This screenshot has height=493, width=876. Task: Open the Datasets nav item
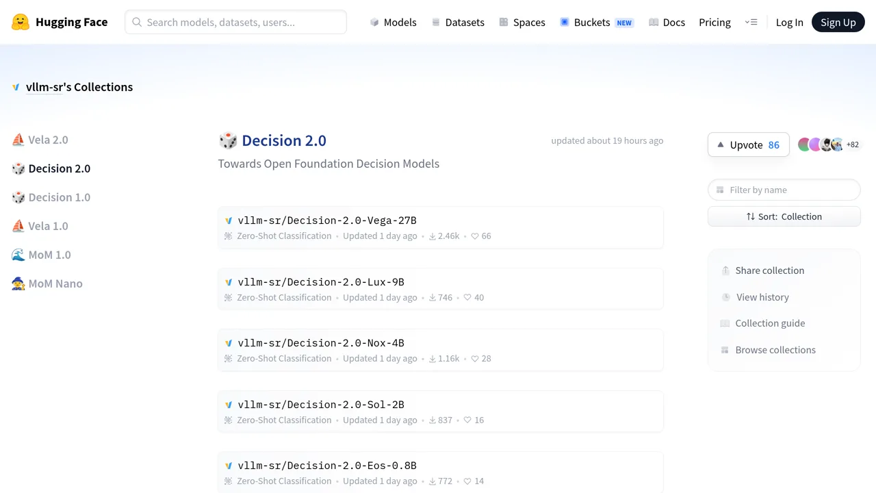click(x=458, y=22)
